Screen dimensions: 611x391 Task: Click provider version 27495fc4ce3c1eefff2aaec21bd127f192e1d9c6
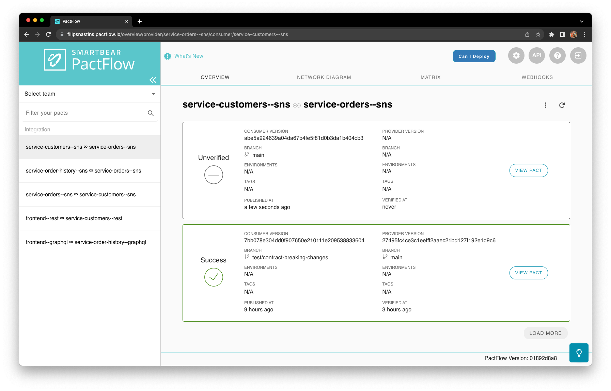(439, 241)
